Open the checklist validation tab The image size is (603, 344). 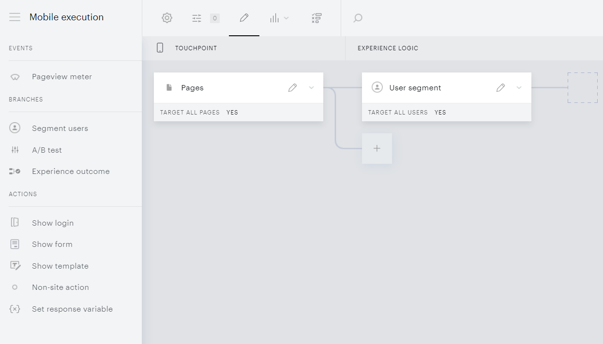(317, 18)
